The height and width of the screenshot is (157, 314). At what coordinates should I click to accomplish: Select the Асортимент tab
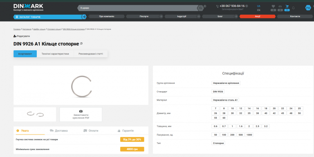pyautogui.click(x=25, y=54)
